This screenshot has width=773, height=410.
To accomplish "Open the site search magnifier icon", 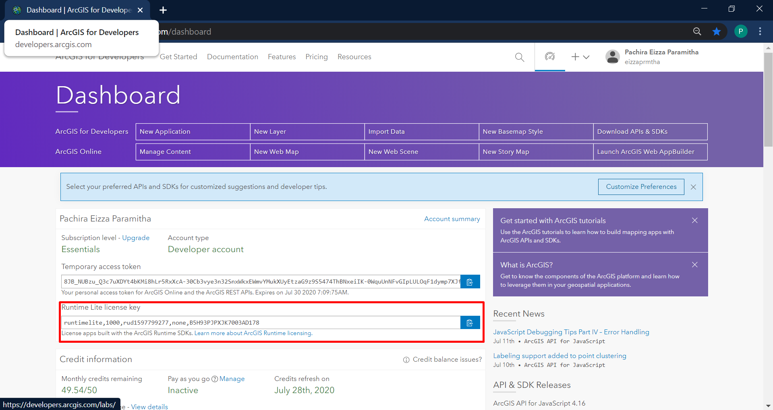I will (x=520, y=57).
